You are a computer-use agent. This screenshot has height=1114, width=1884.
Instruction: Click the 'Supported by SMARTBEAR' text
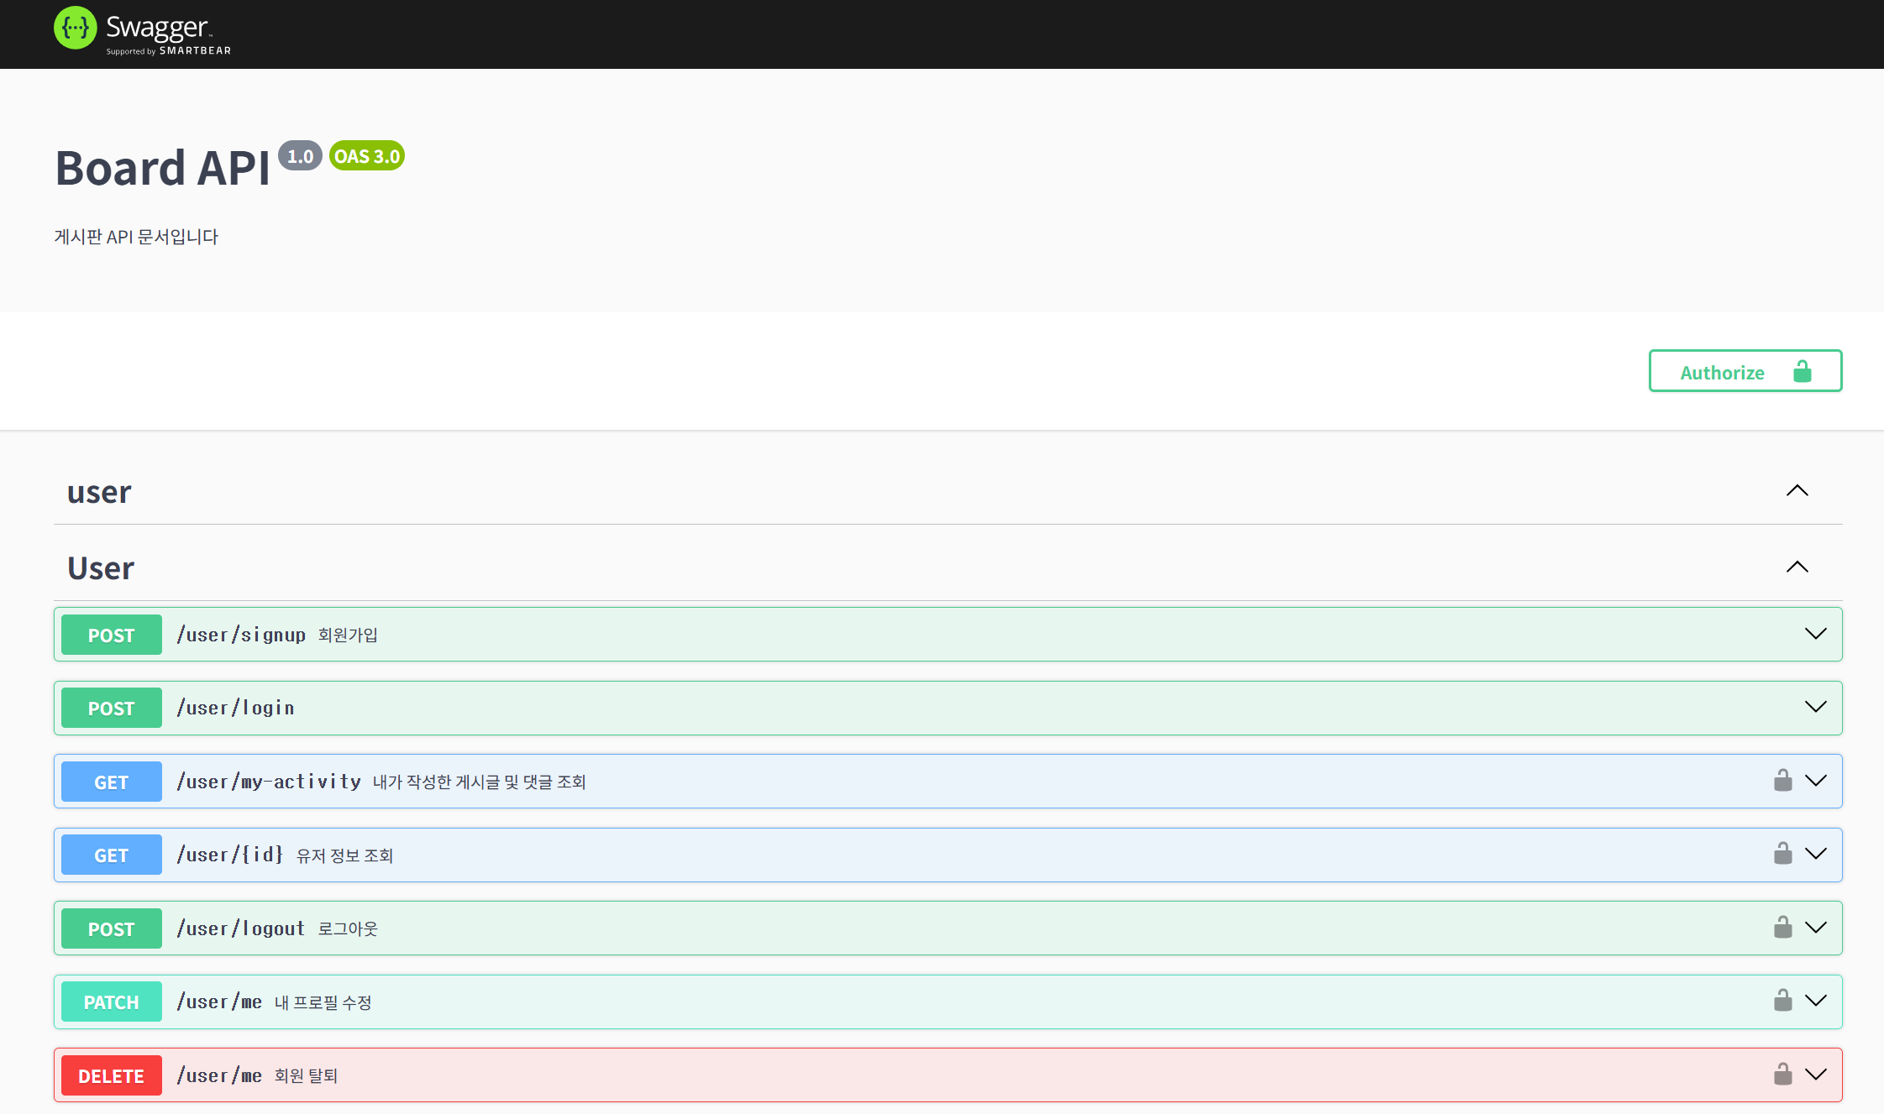coord(168,51)
